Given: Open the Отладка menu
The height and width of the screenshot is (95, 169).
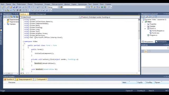Looking at the screenshot, I should pos(47,4).
